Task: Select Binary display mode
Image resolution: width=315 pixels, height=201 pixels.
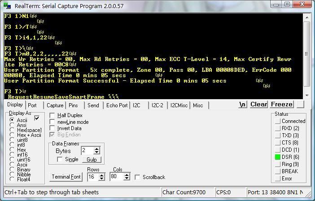Action: coord(12,169)
